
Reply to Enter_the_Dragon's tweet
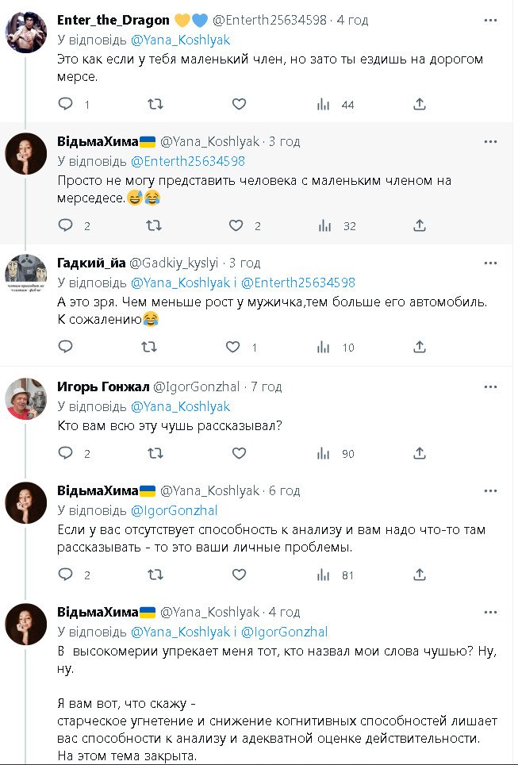pos(66,104)
